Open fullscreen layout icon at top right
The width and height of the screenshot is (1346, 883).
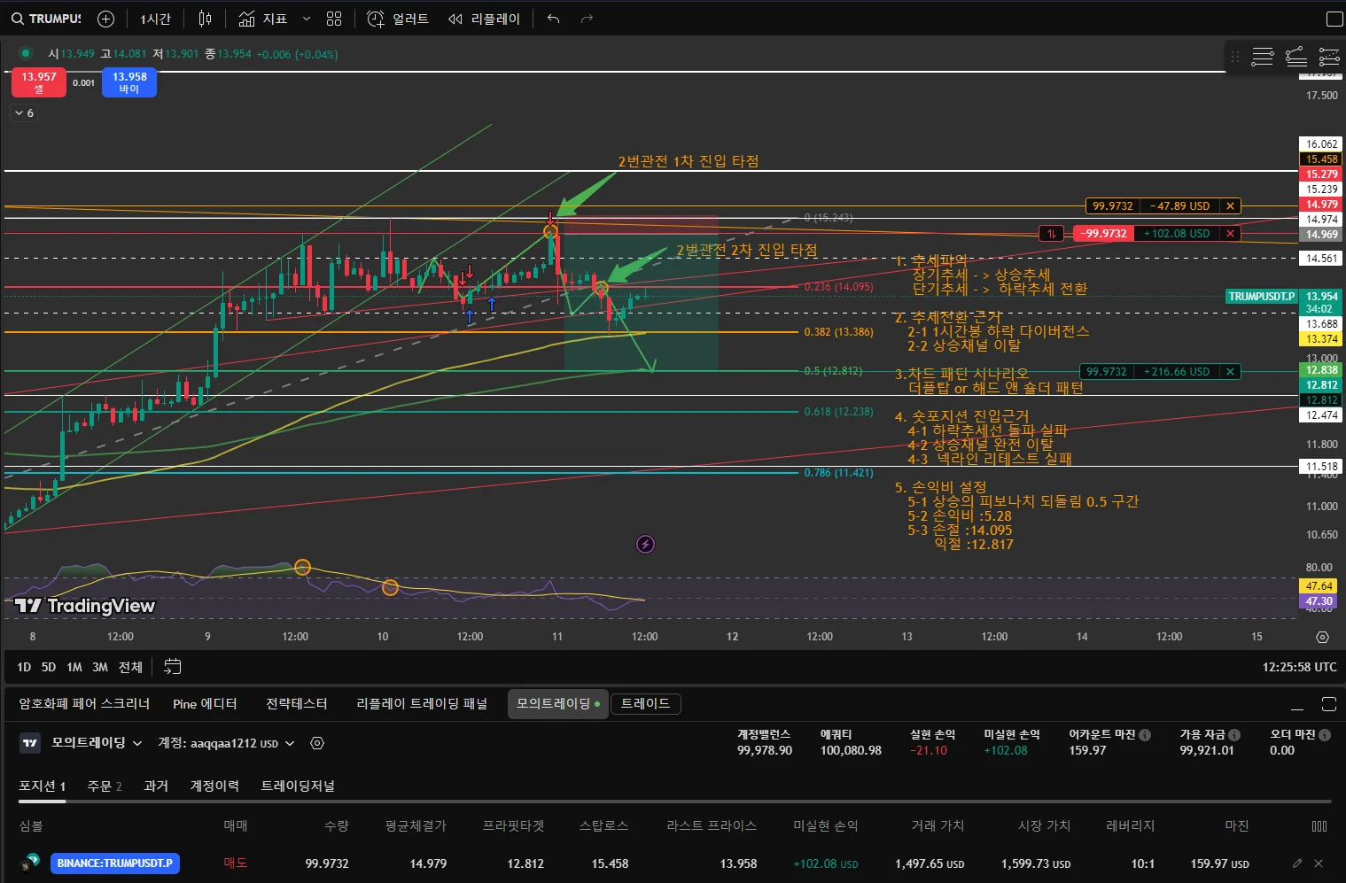pyautogui.click(x=1334, y=19)
